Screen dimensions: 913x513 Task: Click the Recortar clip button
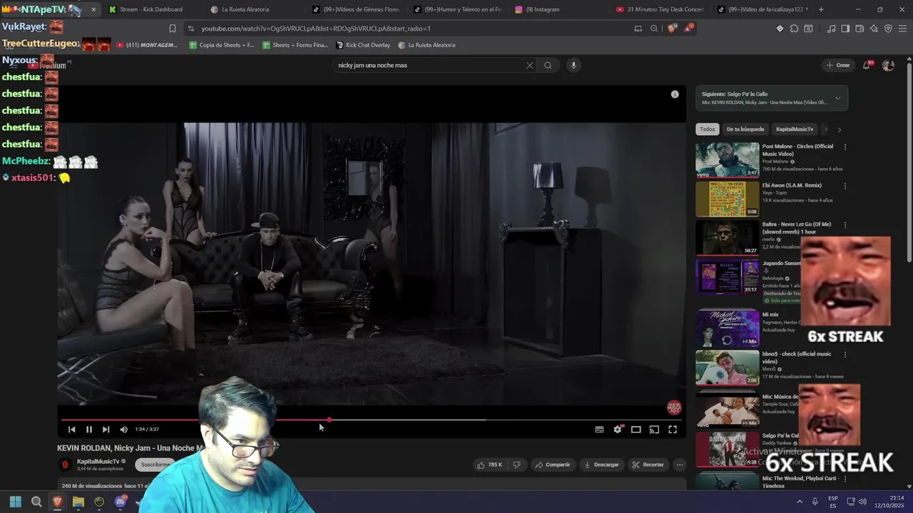[x=648, y=465]
